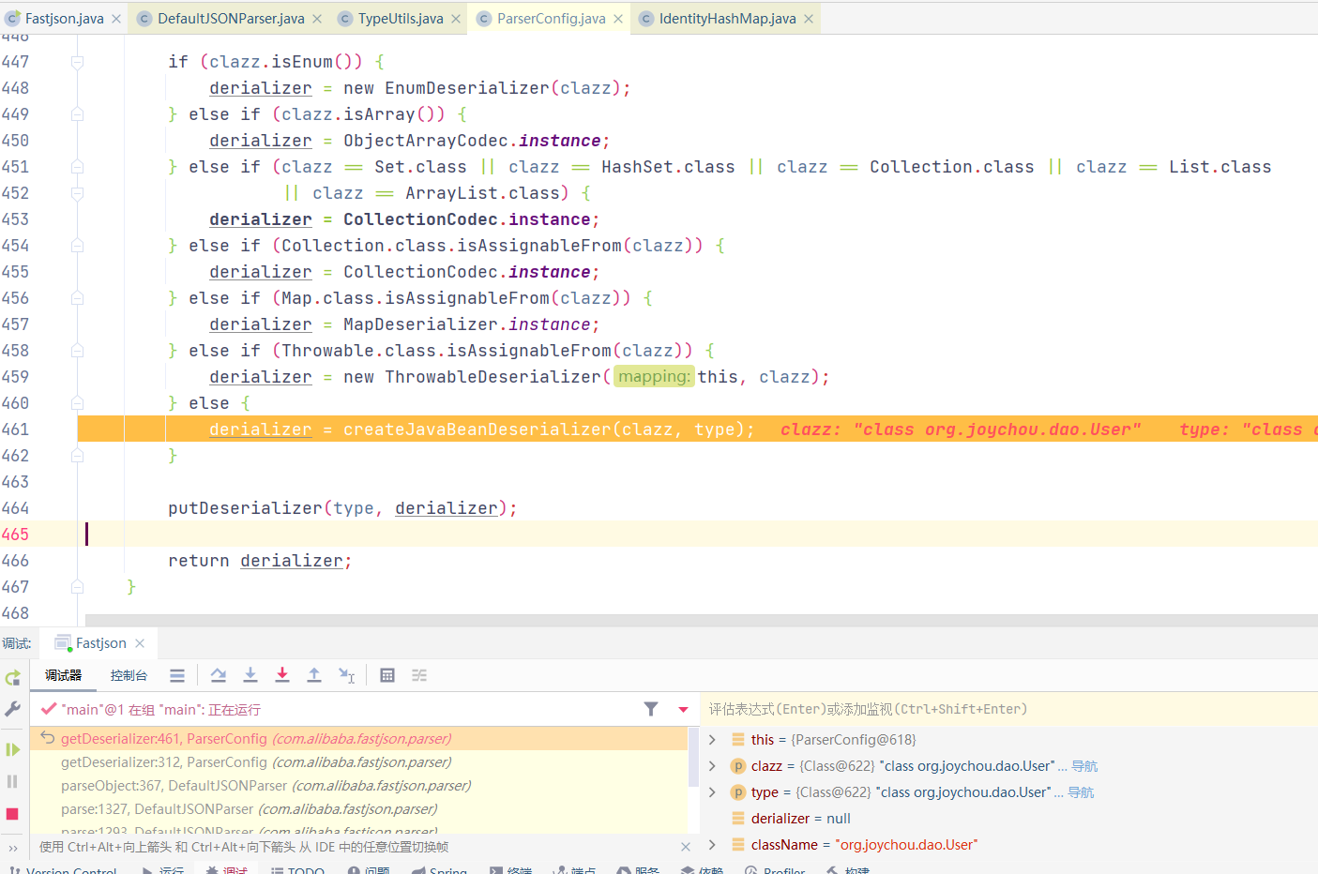Click putDeserializer call on line 464
1318x874 pixels.
tap(245, 508)
